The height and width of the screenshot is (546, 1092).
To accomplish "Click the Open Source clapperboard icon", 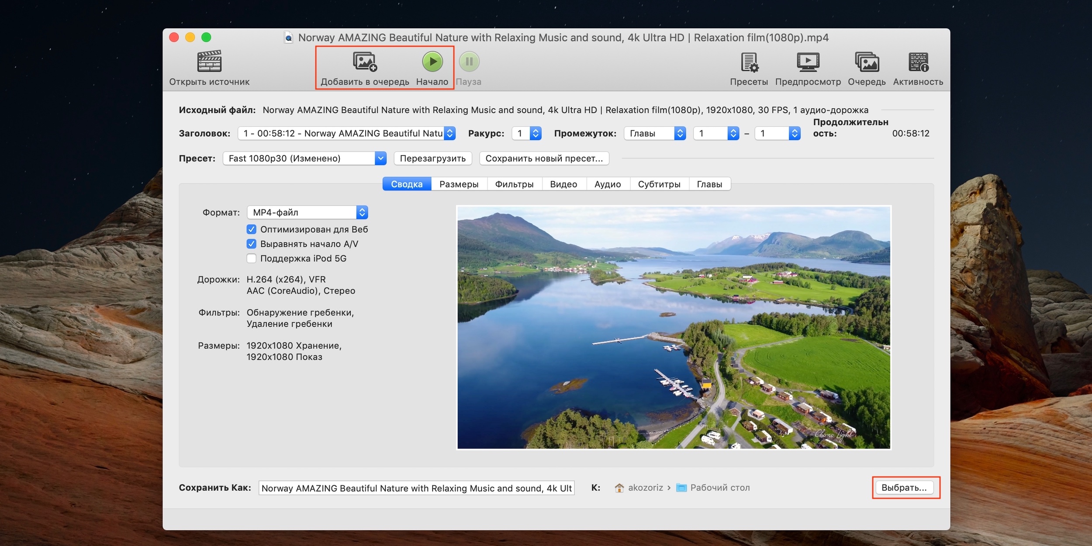I will [x=209, y=62].
